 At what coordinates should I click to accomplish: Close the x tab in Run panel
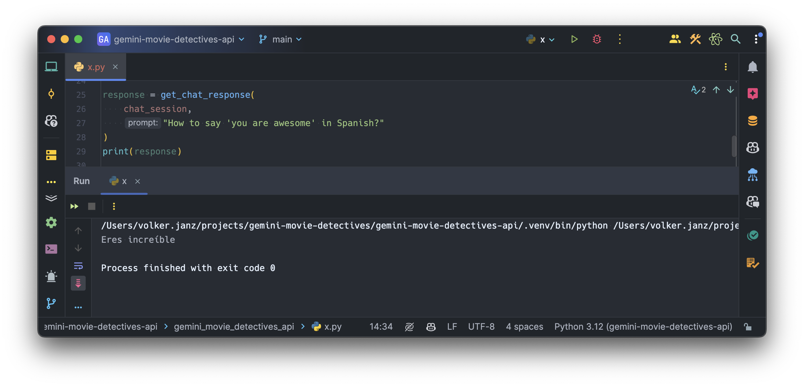pos(138,181)
